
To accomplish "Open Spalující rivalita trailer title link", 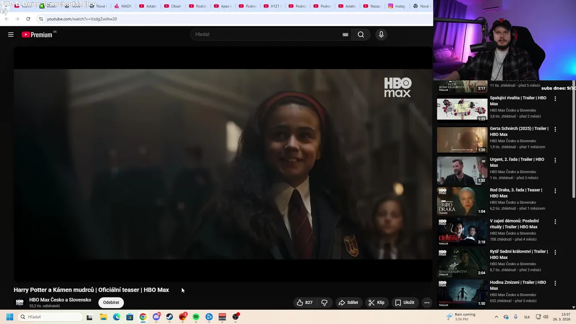I will tap(518, 101).
